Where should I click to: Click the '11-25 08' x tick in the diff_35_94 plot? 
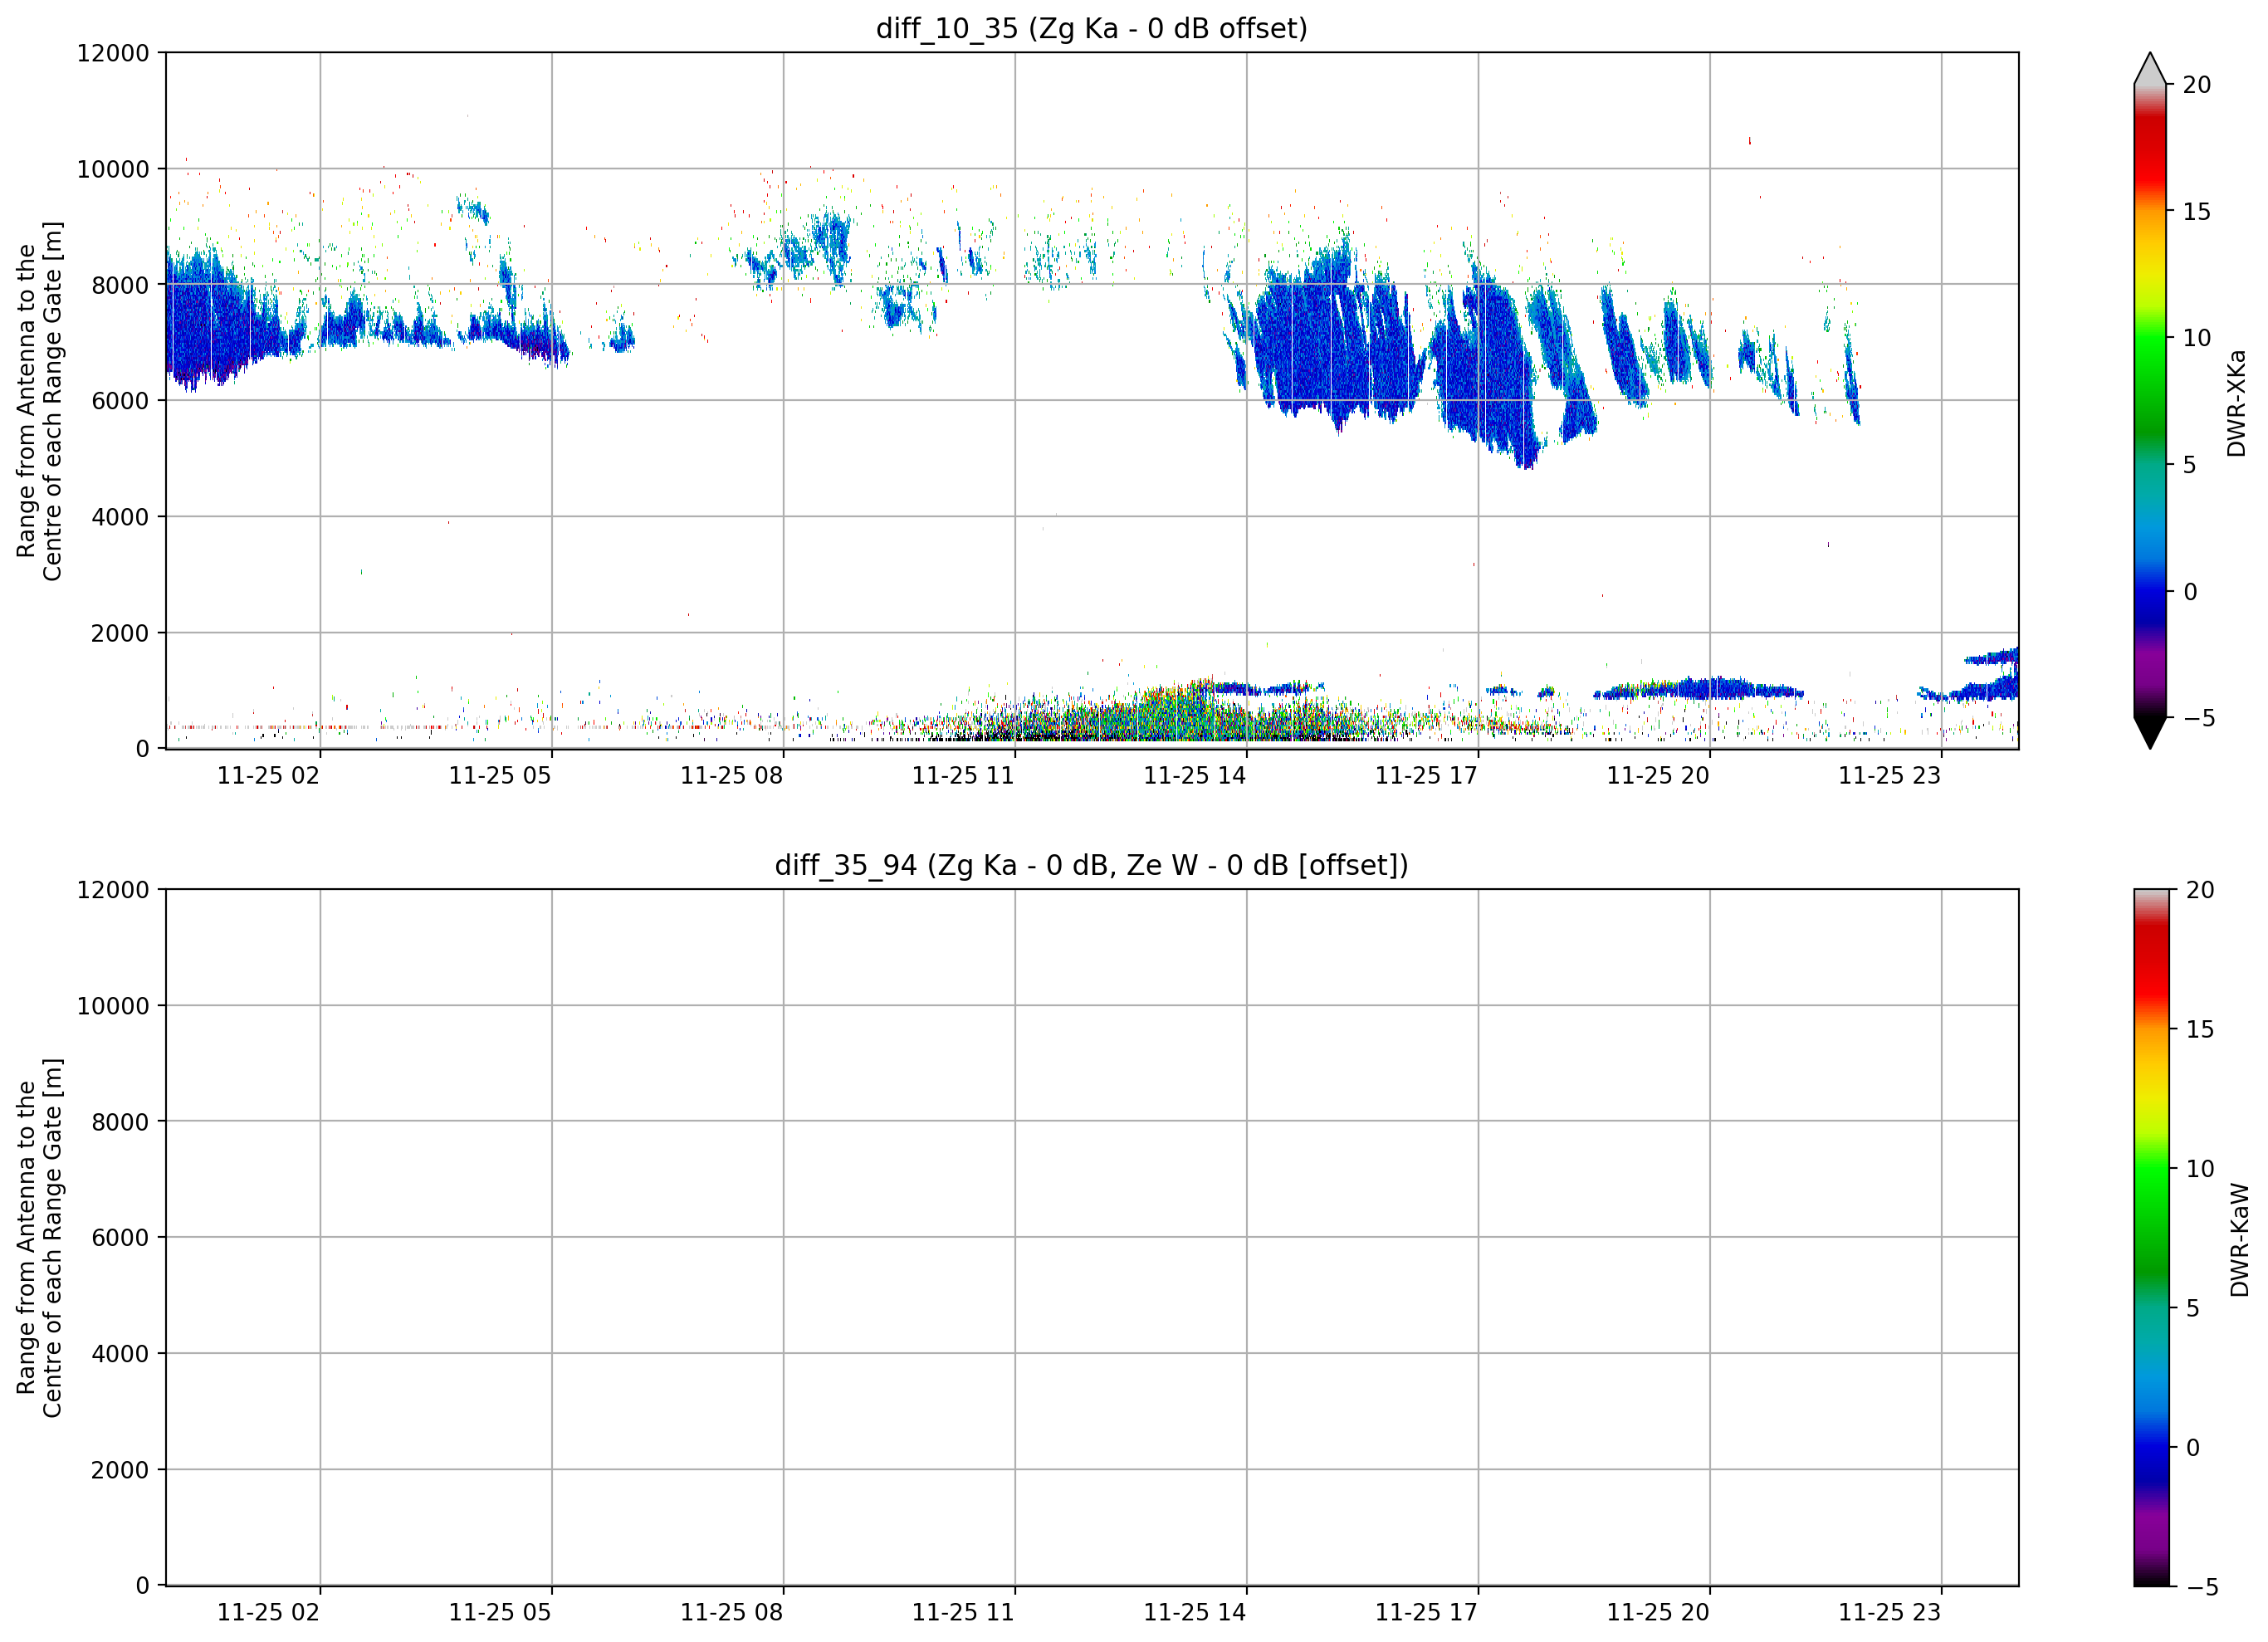click(732, 1613)
